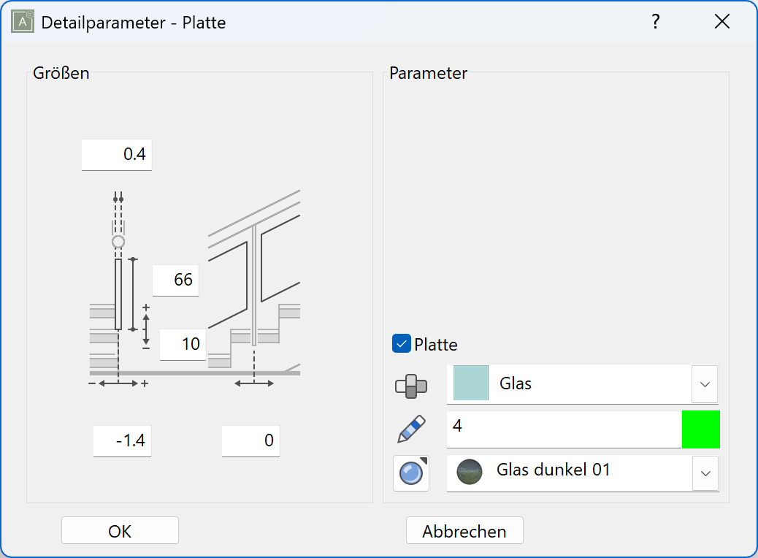
Task: Select the 0.4 size input field
Action: (117, 155)
